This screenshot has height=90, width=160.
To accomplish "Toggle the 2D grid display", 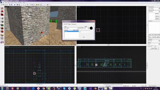I will (1, 5).
